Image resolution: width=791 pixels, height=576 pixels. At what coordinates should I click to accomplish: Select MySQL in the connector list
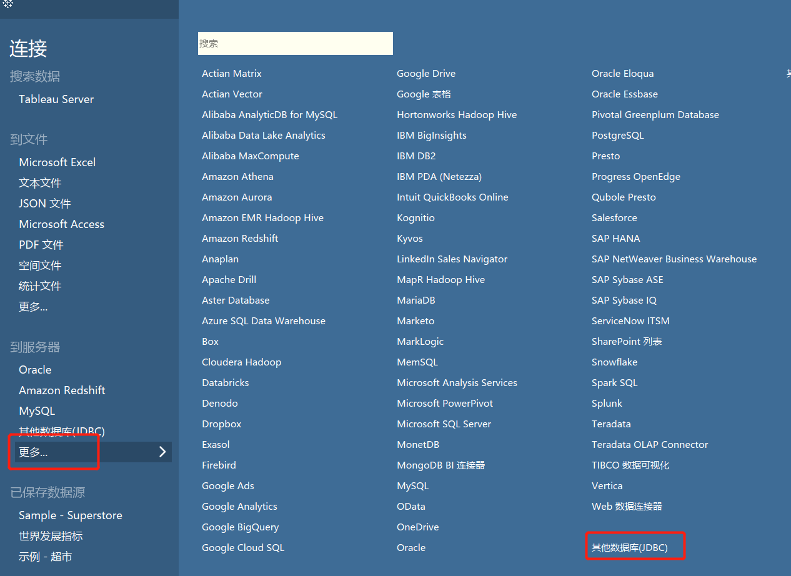(x=412, y=486)
